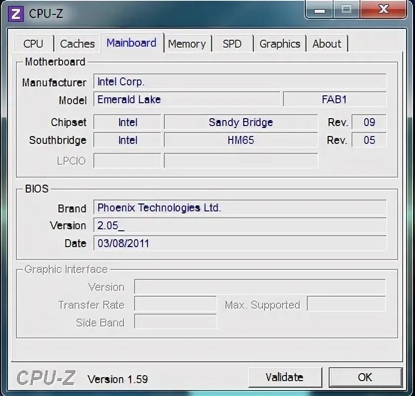Switch to the CPU tab
The image size is (415, 396).
[33, 44]
